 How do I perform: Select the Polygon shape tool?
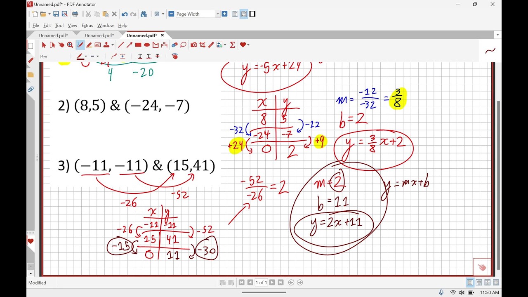click(156, 45)
